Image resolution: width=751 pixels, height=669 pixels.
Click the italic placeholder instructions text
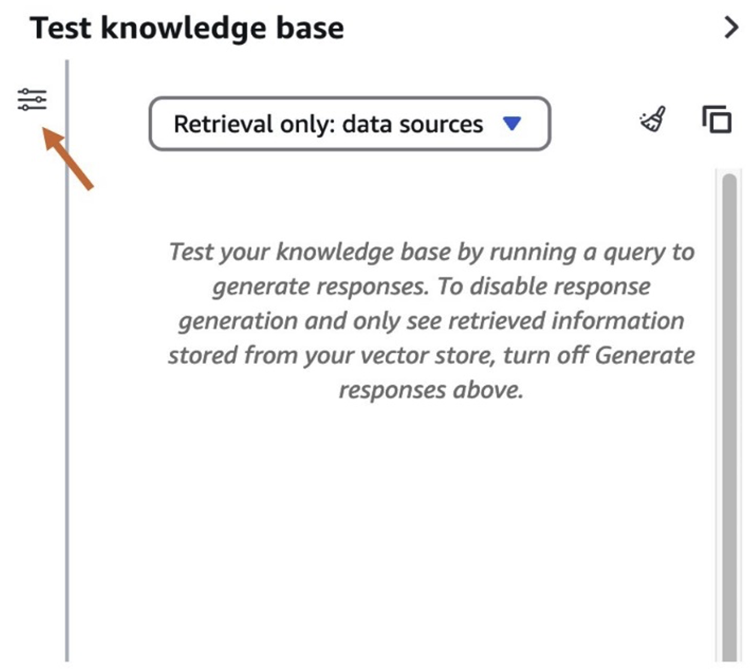(431, 320)
